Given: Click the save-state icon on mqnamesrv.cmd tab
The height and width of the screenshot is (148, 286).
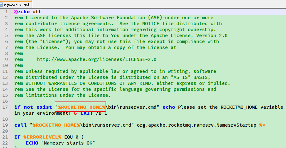Looking at the screenshot, I should click(1, 5).
